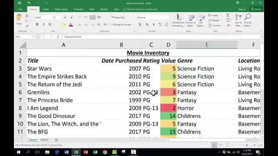Toggle Italic formatting
The width and height of the screenshot is (278, 156).
[x=43, y=24]
